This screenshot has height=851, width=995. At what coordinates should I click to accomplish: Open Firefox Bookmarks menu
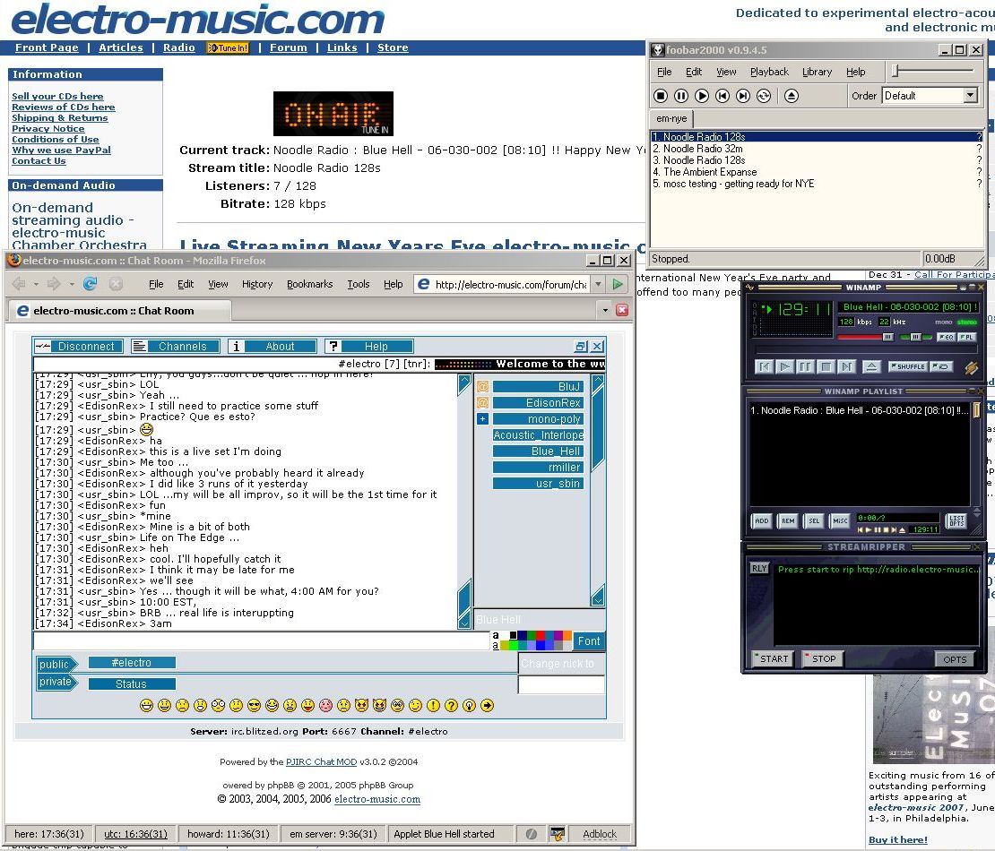tap(309, 284)
